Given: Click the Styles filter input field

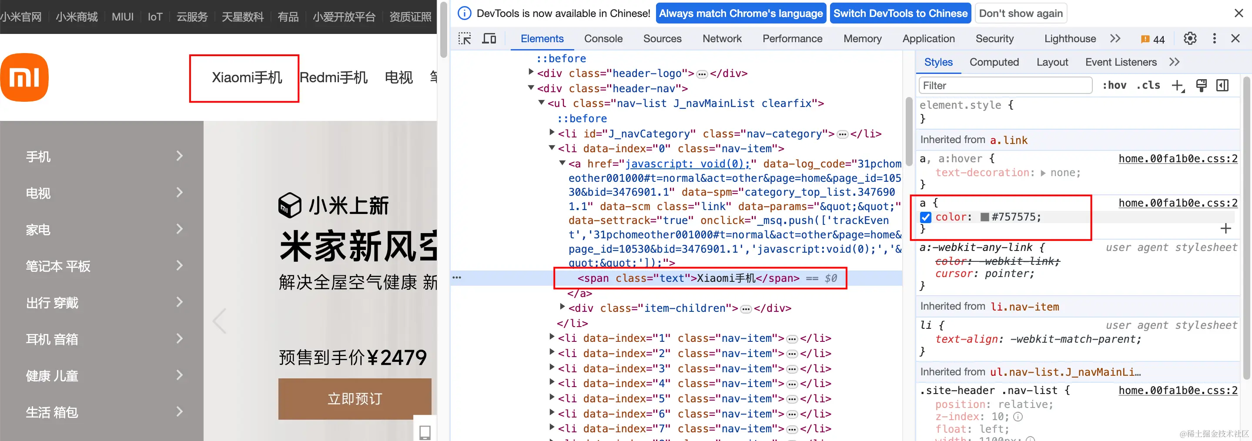Looking at the screenshot, I should point(1005,86).
